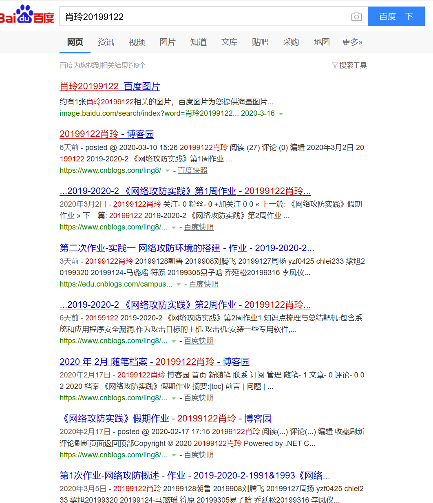This screenshot has height=503, width=433.
Task: Open the 知道 tab
Action: [x=199, y=42]
